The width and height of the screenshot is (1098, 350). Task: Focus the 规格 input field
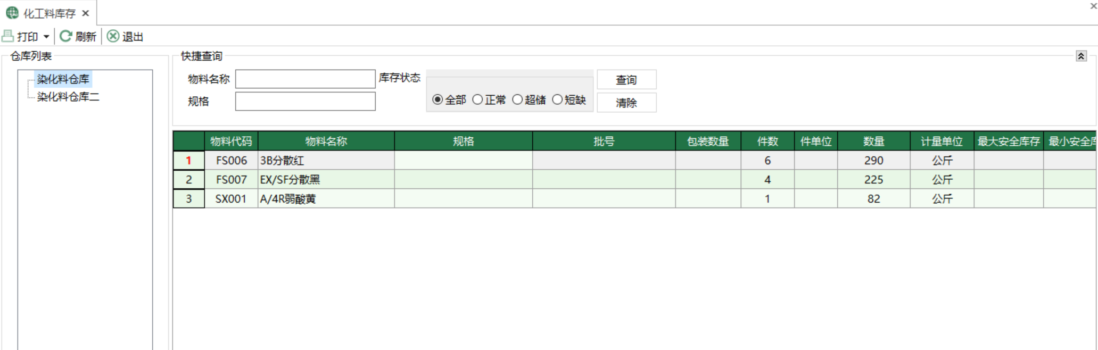(x=305, y=101)
